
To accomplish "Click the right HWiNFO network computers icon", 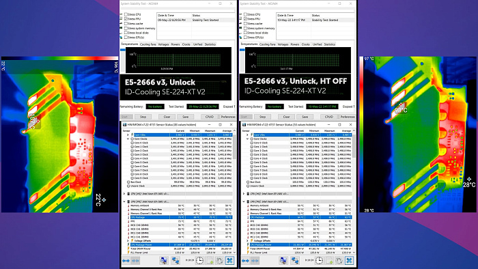I will [294, 261].
